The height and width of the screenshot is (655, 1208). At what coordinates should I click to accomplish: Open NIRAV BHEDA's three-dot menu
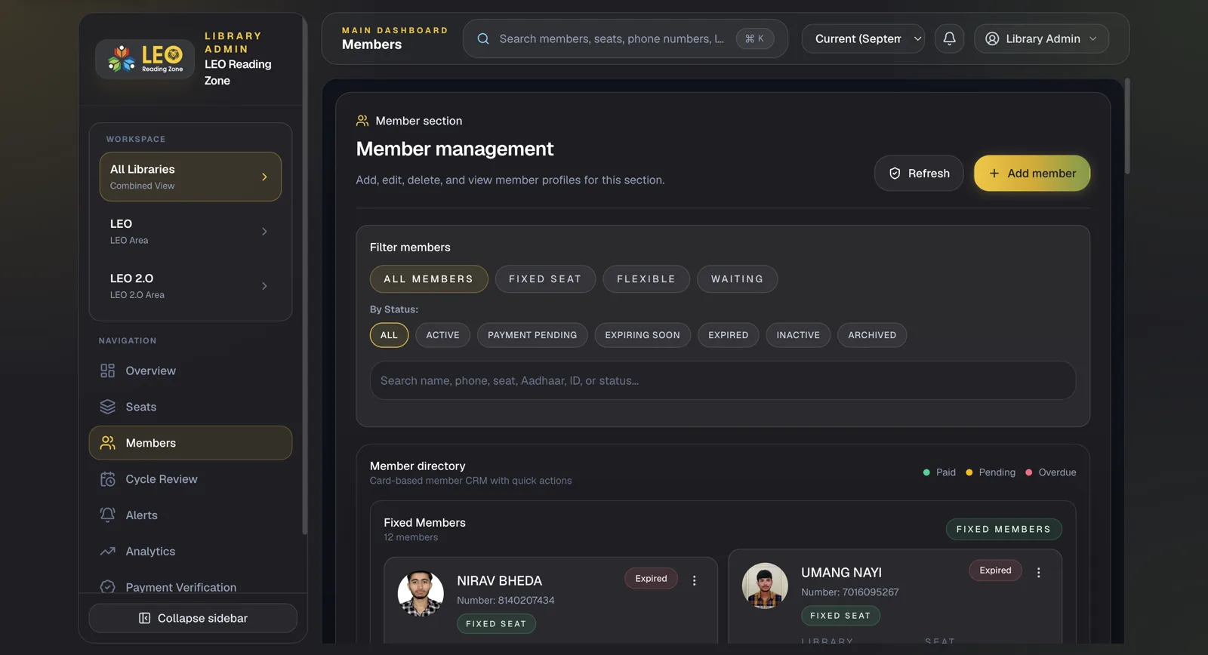tap(695, 580)
